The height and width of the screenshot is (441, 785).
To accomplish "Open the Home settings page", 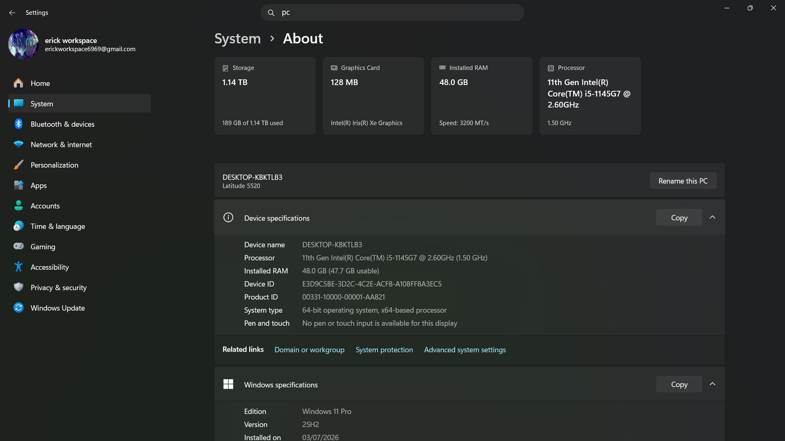I will (79, 83).
